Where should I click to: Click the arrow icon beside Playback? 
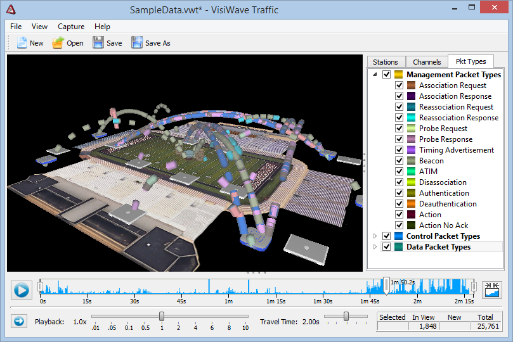[19, 322]
